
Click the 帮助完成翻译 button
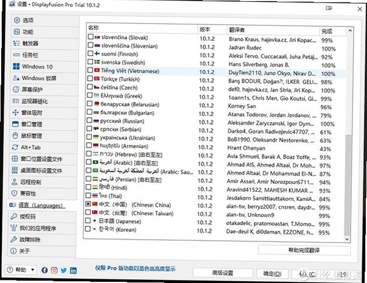point(304,250)
